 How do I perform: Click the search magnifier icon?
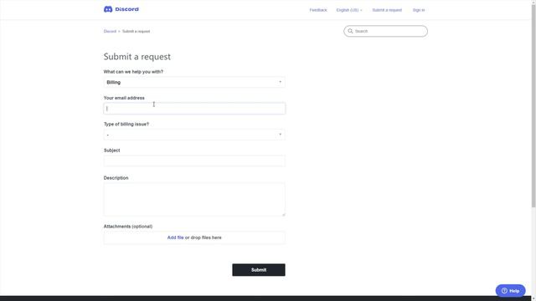click(350, 31)
